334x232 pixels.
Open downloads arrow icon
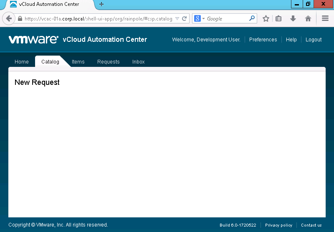tap(293, 18)
